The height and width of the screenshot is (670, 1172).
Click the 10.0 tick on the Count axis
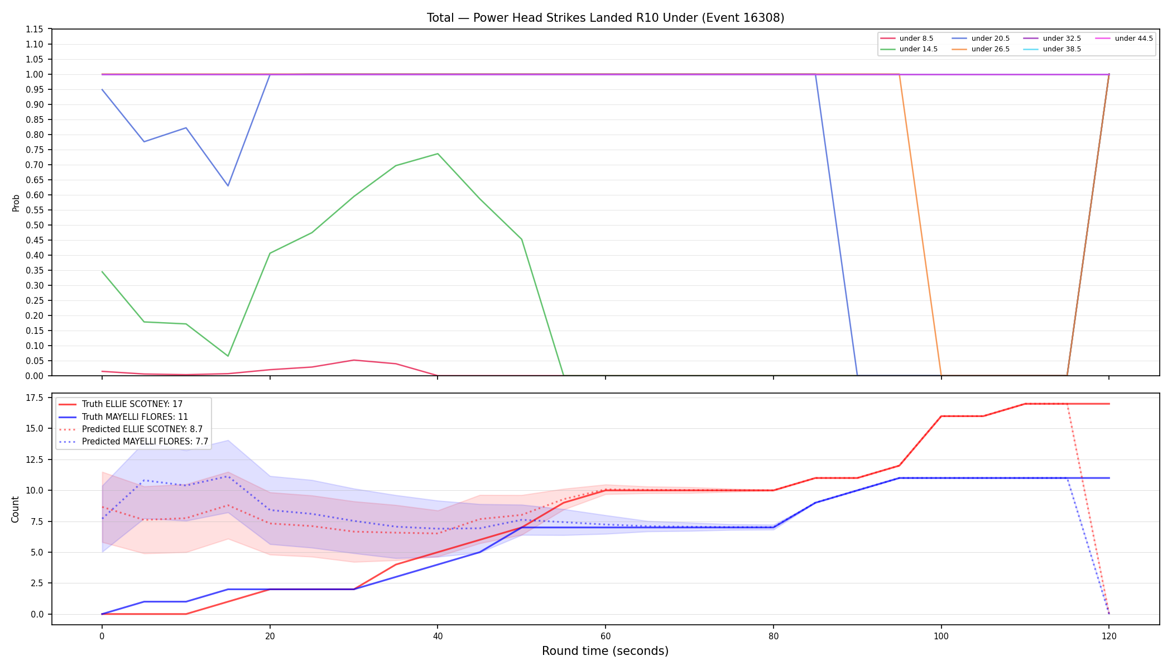click(35, 491)
